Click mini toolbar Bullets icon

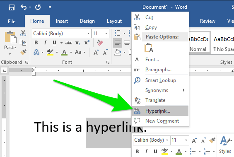193,151
